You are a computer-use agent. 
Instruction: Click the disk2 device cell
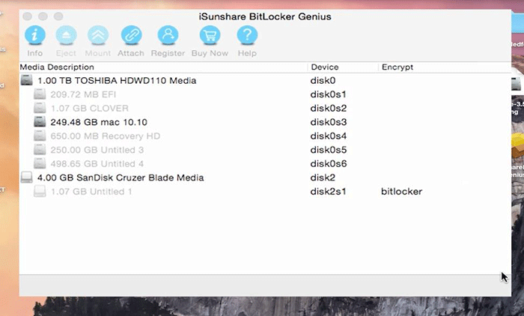[x=323, y=177]
